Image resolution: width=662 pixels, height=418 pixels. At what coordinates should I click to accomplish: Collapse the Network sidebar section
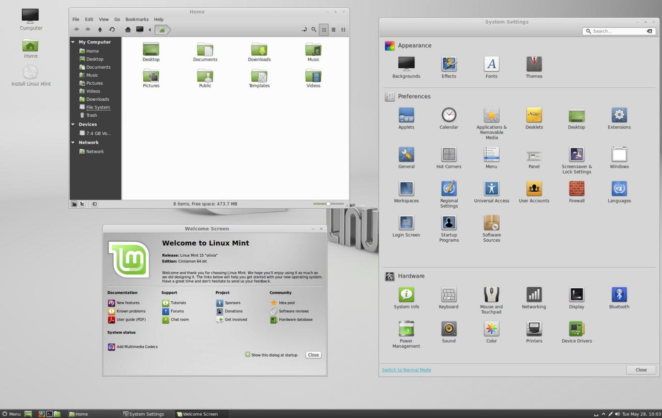(73, 142)
